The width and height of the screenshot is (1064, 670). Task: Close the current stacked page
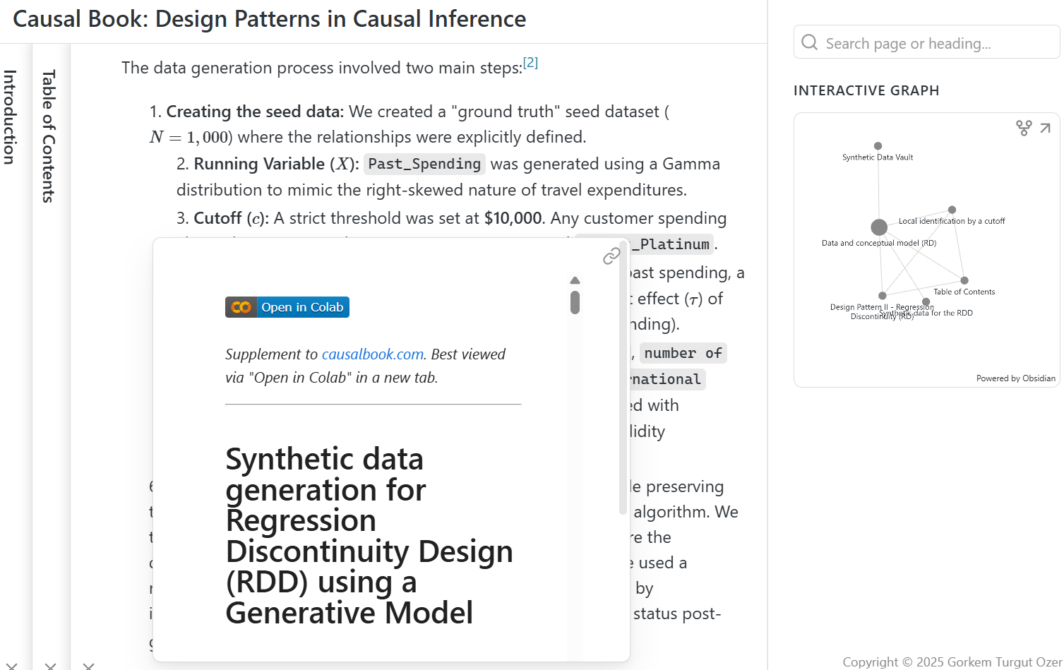(88, 665)
